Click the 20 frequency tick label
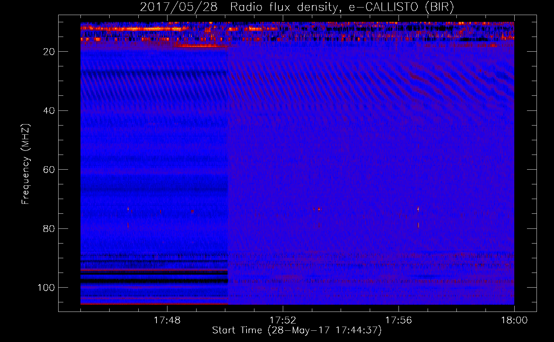This screenshot has height=342, width=554. (x=49, y=52)
